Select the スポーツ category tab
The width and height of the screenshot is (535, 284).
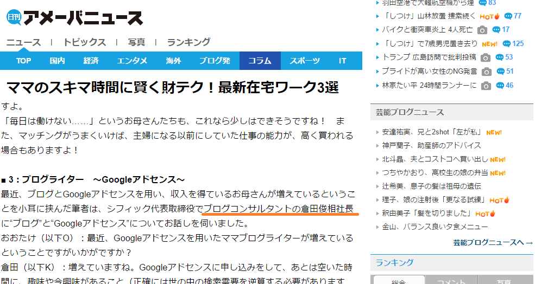pos(305,61)
